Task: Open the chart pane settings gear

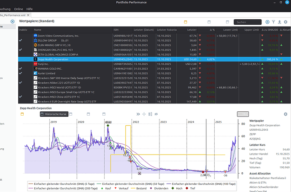Action: [286, 114]
